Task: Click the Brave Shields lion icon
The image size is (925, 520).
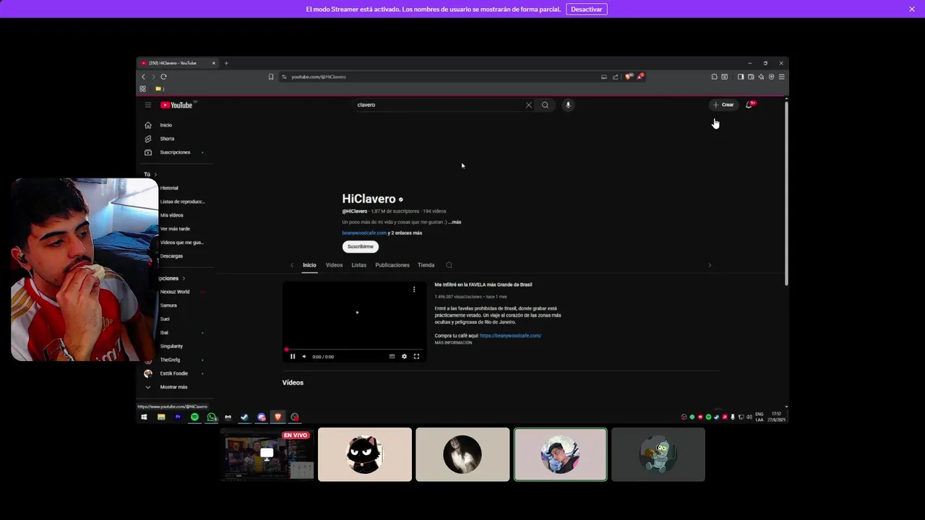Action: point(629,77)
